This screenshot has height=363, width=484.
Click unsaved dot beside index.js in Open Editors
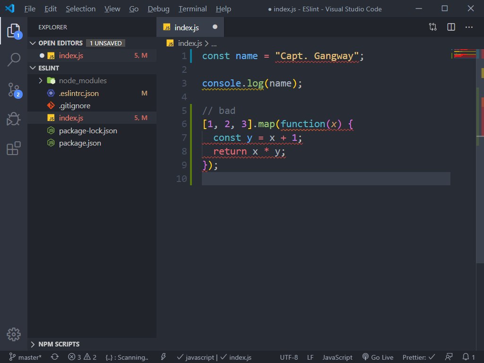point(42,56)
